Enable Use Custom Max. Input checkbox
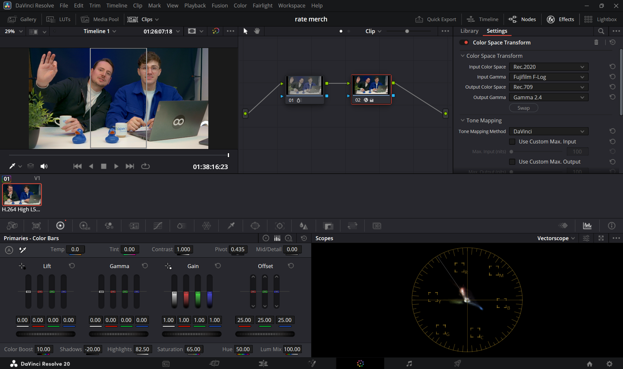Screen dimensions: 623x369 512,142
